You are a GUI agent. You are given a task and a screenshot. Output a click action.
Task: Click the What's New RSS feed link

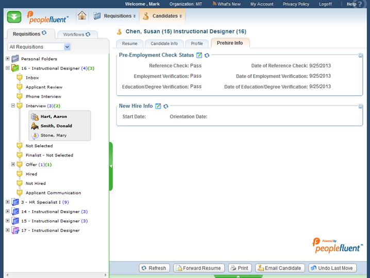pos(226,4)
